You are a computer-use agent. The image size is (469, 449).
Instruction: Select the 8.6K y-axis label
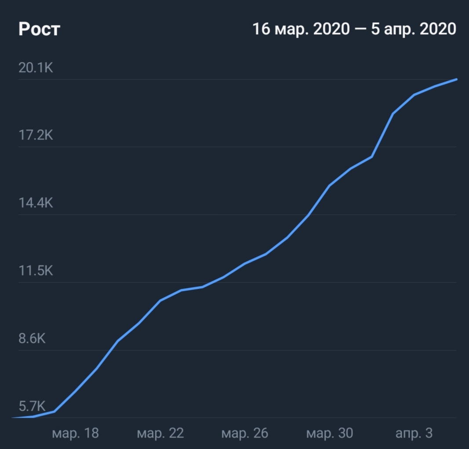tap(32, 339)
